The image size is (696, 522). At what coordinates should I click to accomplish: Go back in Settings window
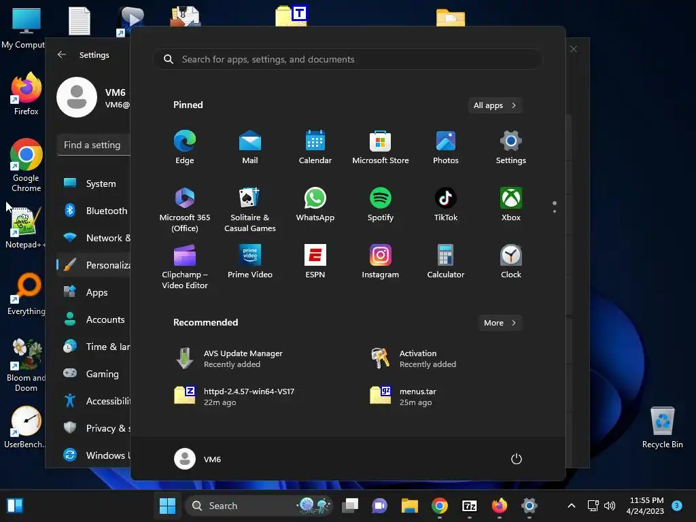tap(62, 54)
